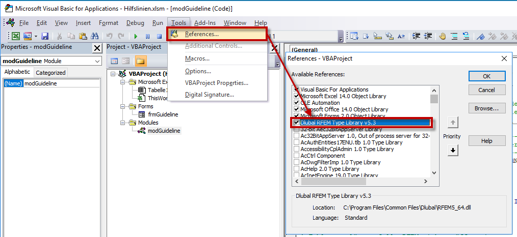517x237 pixels.
Task: Open the modGuideline Module object dropdown
Action: [x=97, y=61]
